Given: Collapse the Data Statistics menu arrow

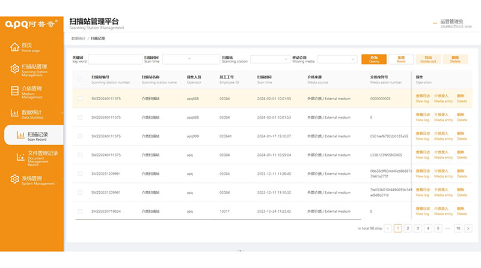Looking at the screenshot, I should (61, 113).
